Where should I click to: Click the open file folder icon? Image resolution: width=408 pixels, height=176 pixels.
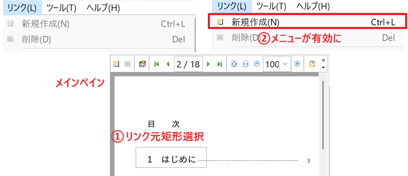coord(312,64)
